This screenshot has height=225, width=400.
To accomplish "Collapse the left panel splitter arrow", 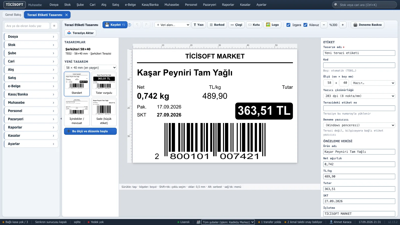I will (61, 119).
